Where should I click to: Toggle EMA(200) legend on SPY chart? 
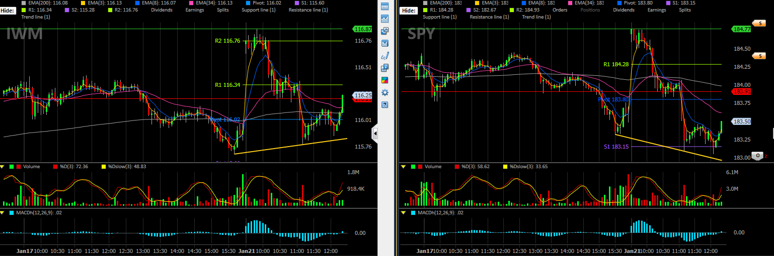(x=442, y=3)
